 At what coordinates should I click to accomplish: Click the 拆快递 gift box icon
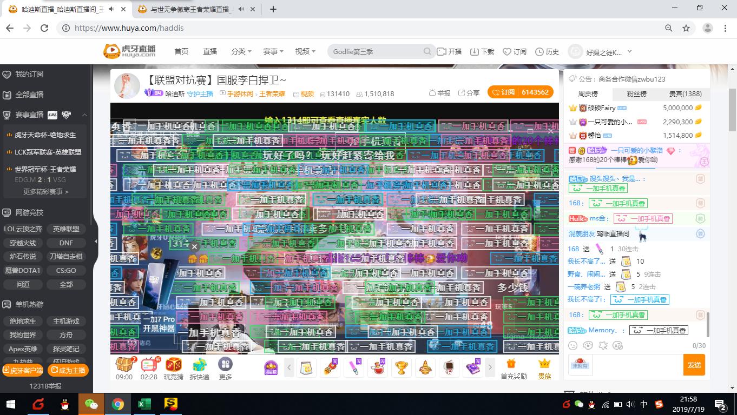[x=199, y=366]
